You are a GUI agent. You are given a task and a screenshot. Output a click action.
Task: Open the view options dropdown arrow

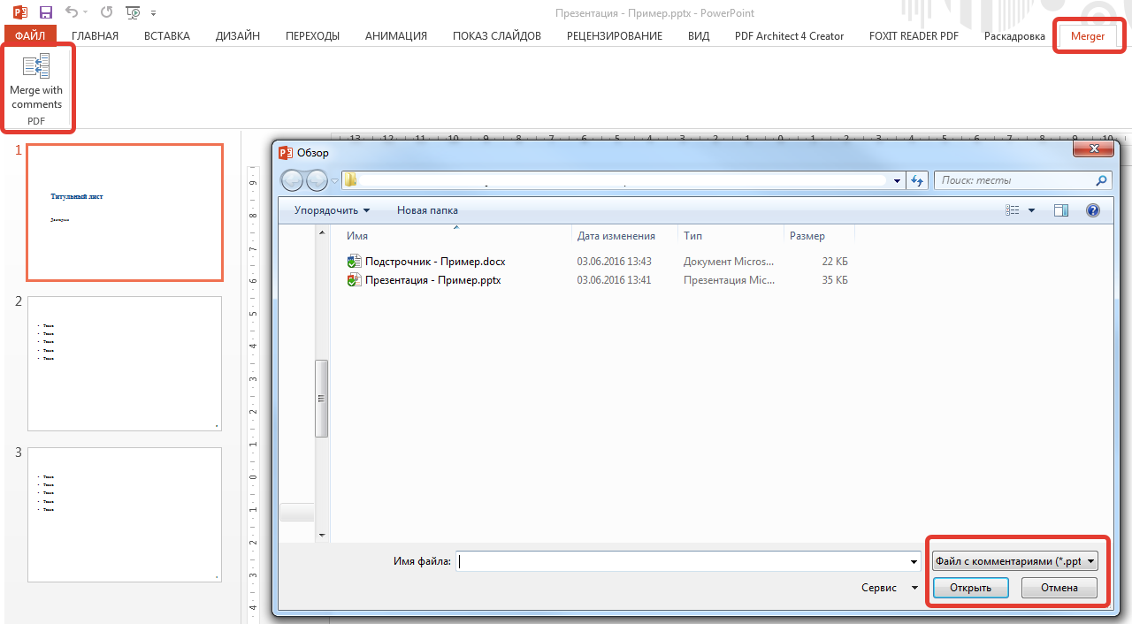(x=1031, y=210)
